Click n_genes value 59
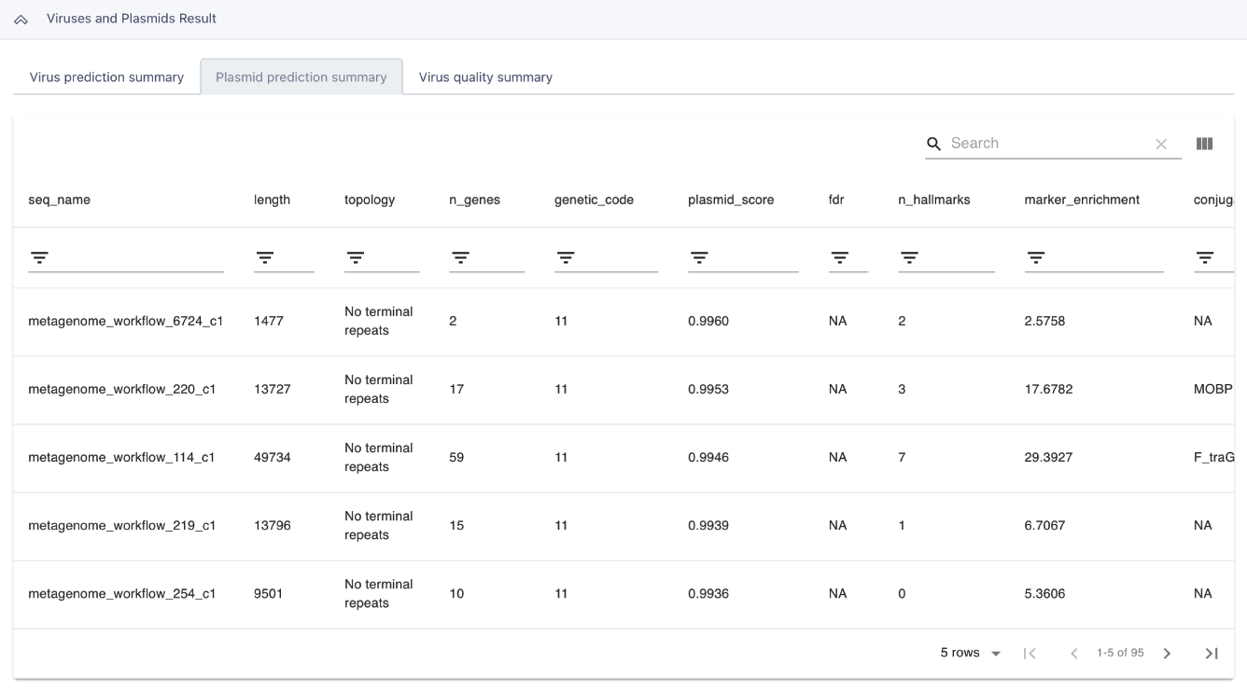This screenshot has width=1247, height=691. [456, 457]
